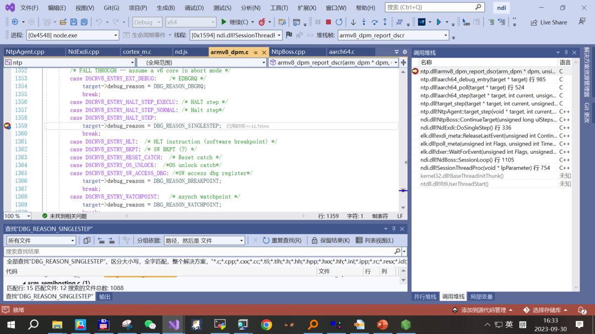The width and height of the screenshot is (595, 334).
Task: Click the Continue debugging button
Action: (x=235, y=23)
